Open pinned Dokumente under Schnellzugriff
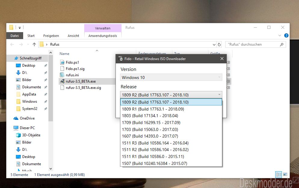 pos(32,87)
